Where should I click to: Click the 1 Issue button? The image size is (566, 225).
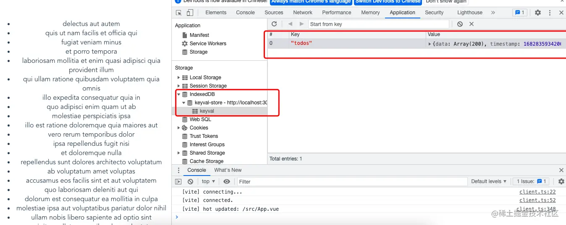[x=531, y=181]
